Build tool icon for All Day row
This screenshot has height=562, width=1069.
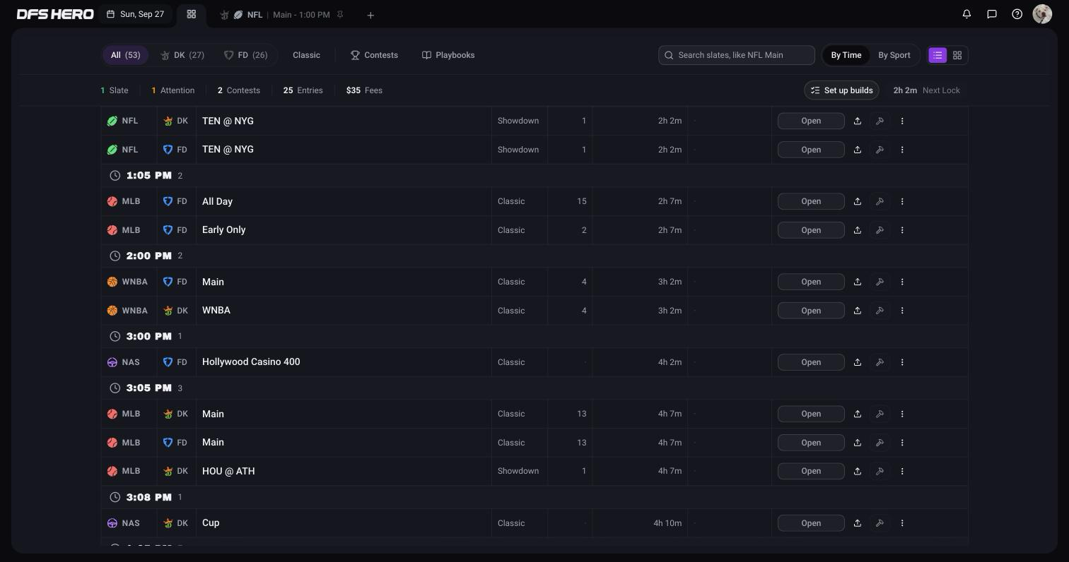click(880, 201)
